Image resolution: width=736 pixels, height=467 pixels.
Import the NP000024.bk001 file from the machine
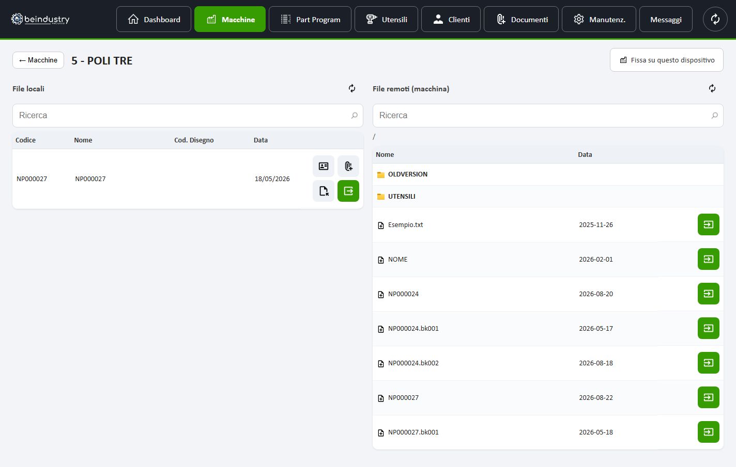(x=709, y=328)
